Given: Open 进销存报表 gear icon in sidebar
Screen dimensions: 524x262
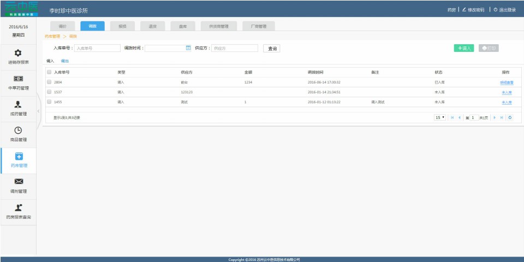Looking at the screenshot, I should 18,53.
